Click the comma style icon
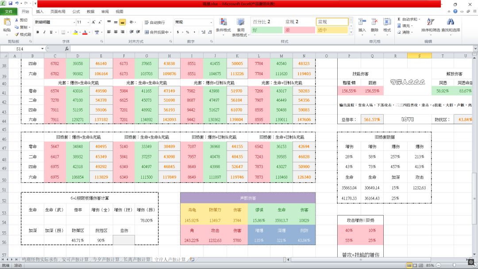 194,32
